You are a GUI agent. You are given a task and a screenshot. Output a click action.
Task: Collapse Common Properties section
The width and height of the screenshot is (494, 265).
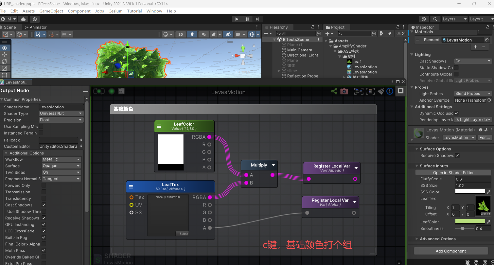(x=2, y=99)
